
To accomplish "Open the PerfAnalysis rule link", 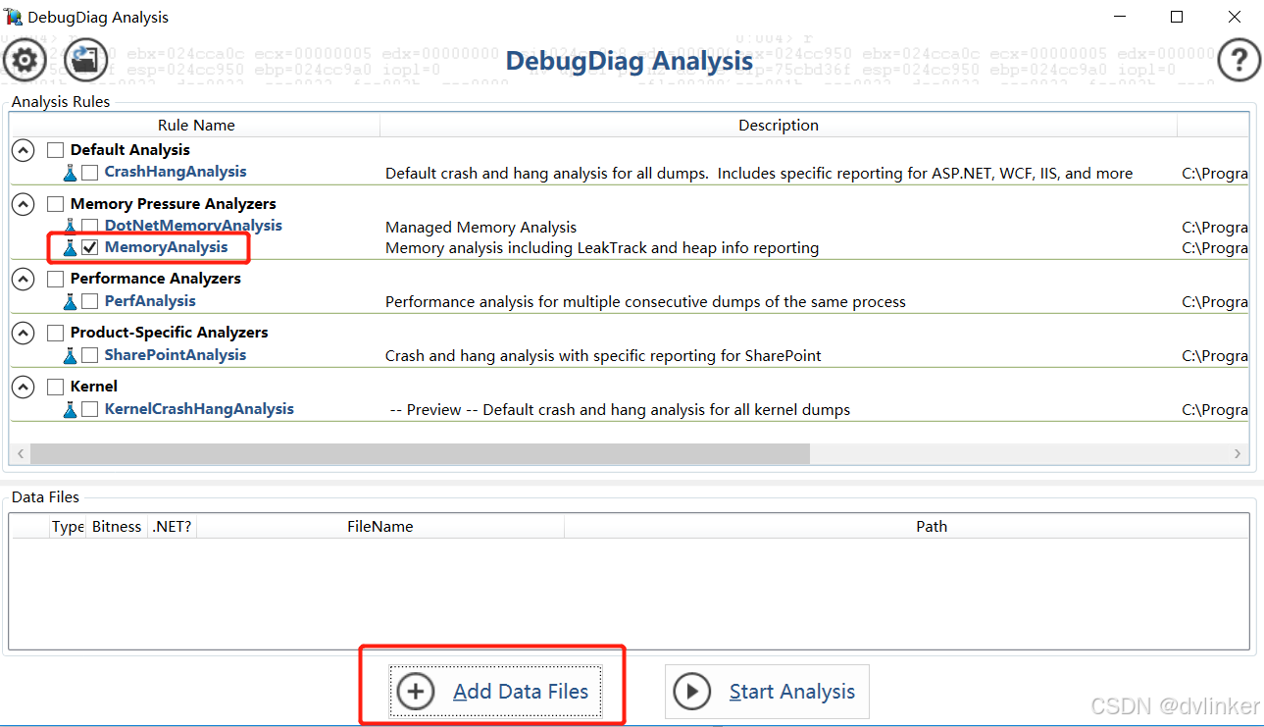I will [x=150, y=301].
